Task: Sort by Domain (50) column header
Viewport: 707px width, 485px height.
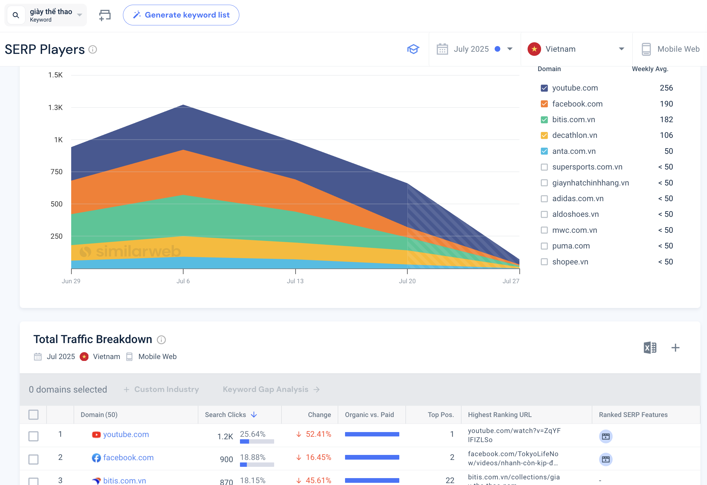Action: [99, 415]
